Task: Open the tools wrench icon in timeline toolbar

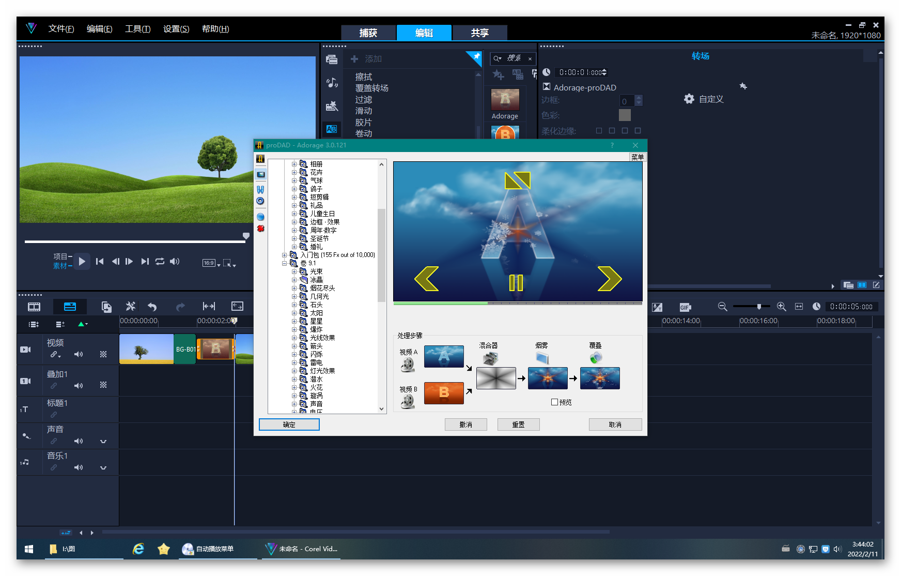Action: 131,307
